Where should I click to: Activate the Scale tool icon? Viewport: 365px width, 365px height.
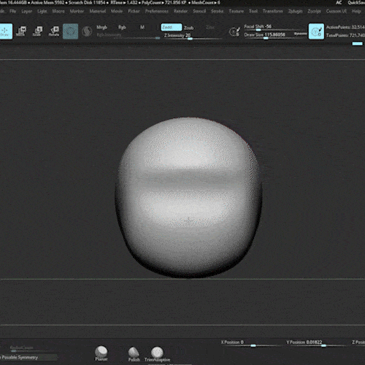(x=37, y=31)
